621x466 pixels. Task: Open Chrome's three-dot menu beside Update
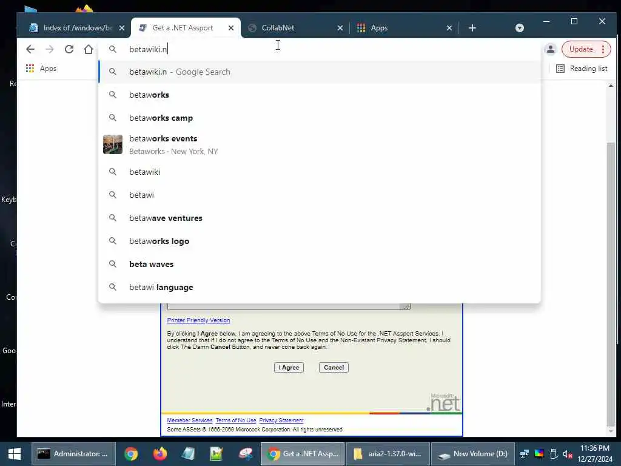tap(603, 49)
